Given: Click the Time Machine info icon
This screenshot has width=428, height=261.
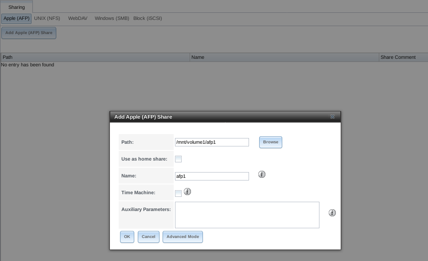Looking at the screenshot, I should coord(187,192).
